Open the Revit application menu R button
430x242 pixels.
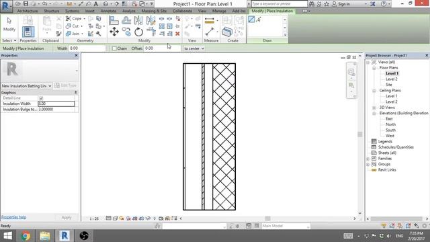click(x=6, y=6)
